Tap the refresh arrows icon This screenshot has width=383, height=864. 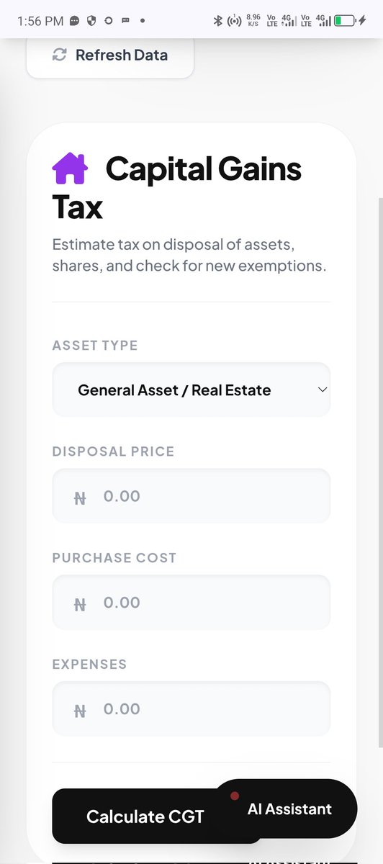(x=59, y=55)
